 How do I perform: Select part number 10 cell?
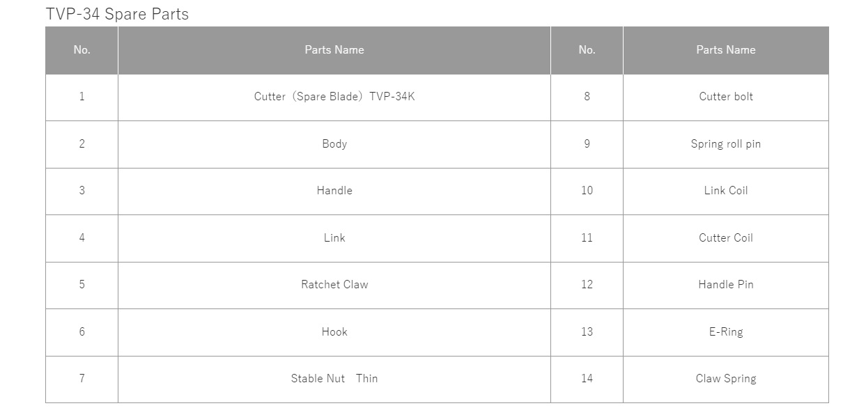tap(587, 191)
